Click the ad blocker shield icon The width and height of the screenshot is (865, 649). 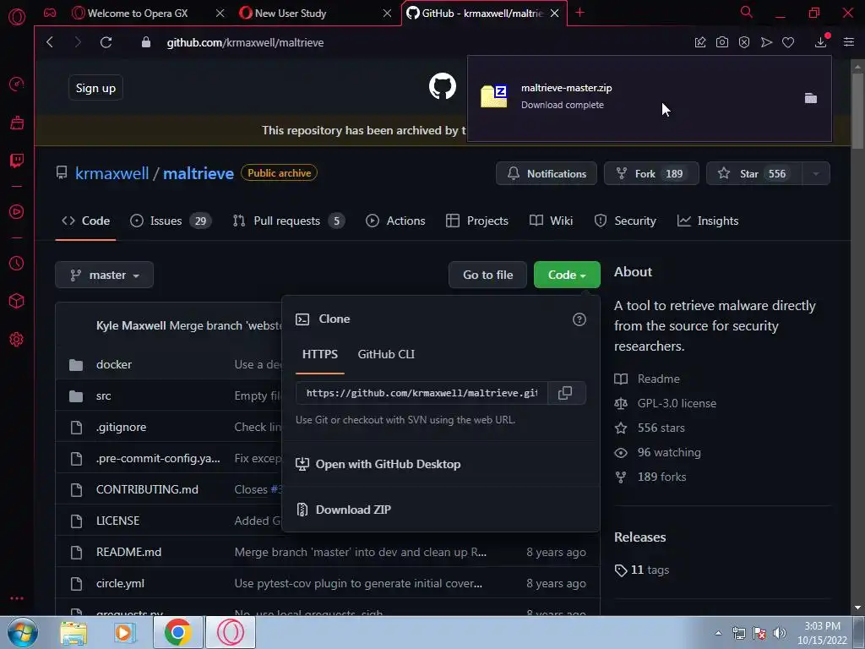(x=744, y=42)
